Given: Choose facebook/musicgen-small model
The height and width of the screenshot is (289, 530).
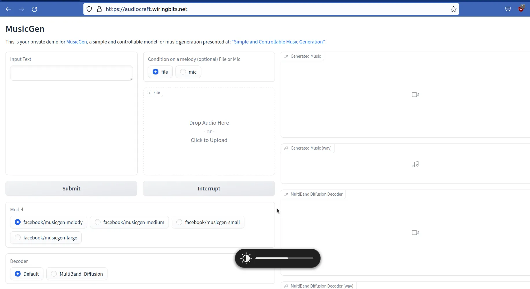Looking at the screenshot, I should point(208,222).
